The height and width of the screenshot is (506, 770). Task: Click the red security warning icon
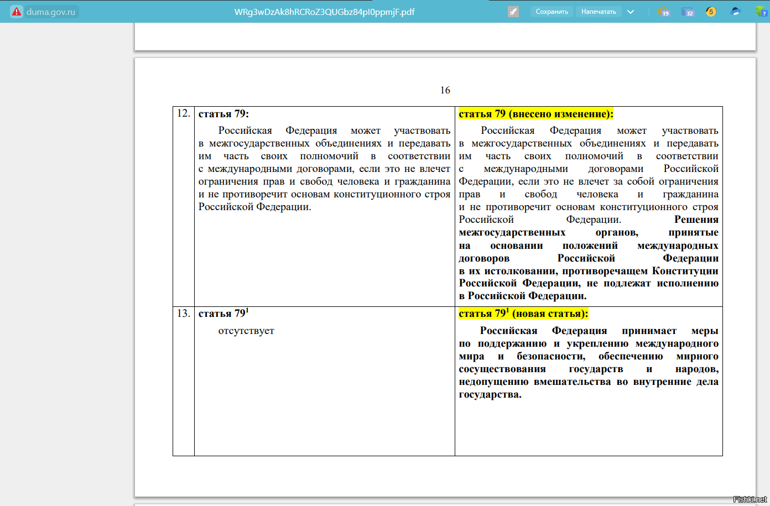[x=17, y=12]
